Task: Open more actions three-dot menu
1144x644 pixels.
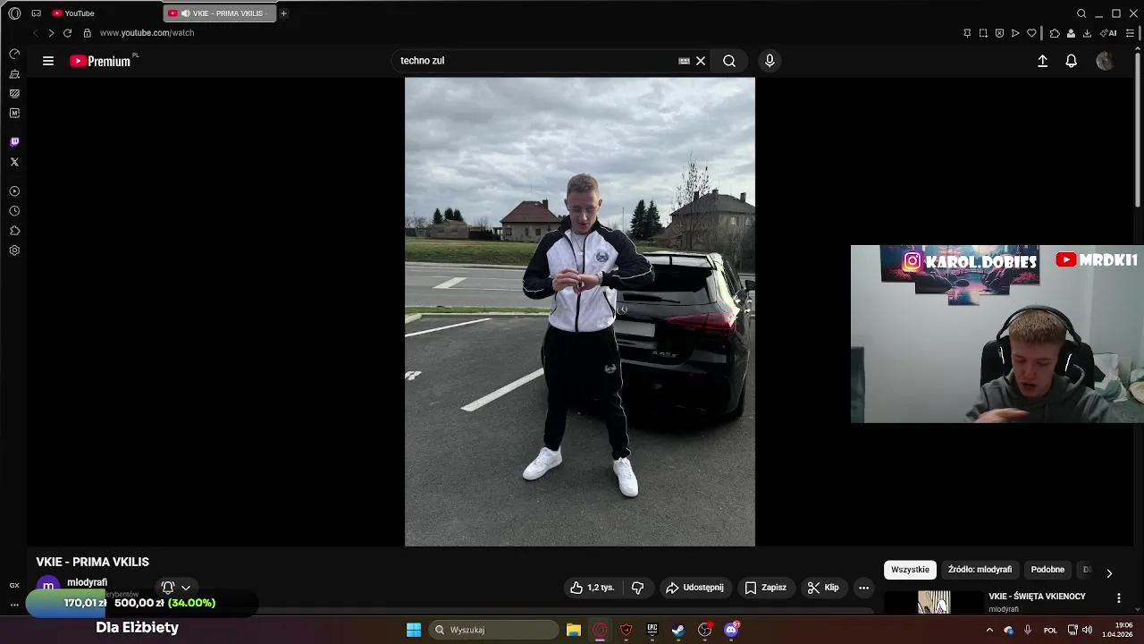Action: point(863,588)
